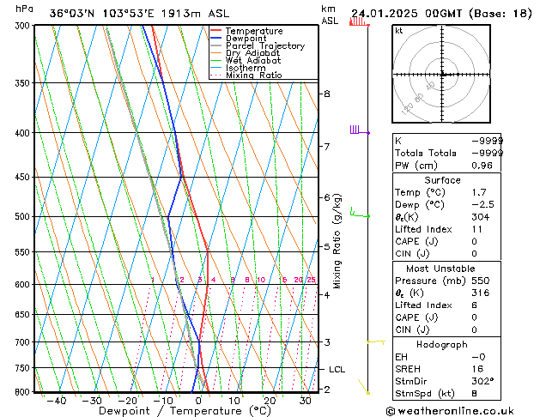Select the 'Mixing Ratio' legend label
The height and width of the screenshot is (417, 540).
tap(254, 75)
